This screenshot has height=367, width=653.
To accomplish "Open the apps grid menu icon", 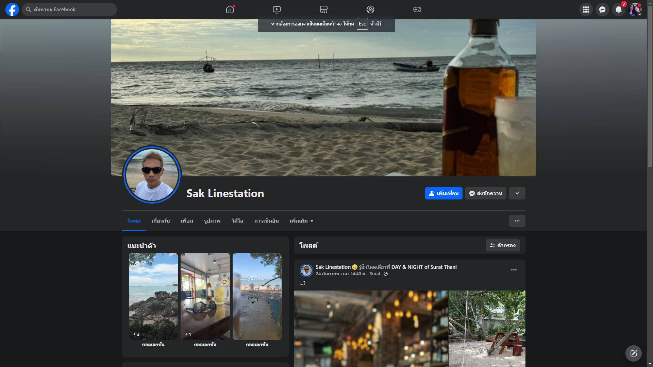I will pos(586,10).
